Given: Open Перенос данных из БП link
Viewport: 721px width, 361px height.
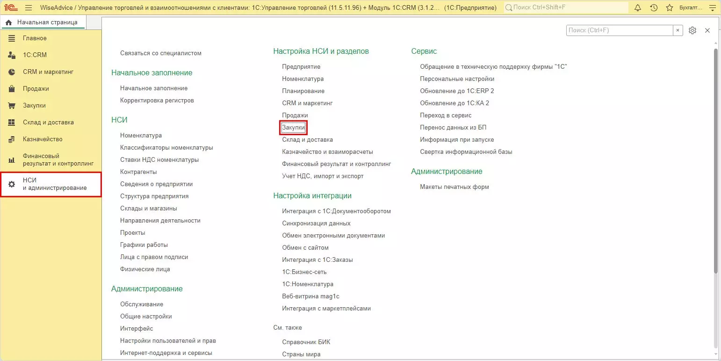Looking at the screenshot, I should (x=454, y=128).
